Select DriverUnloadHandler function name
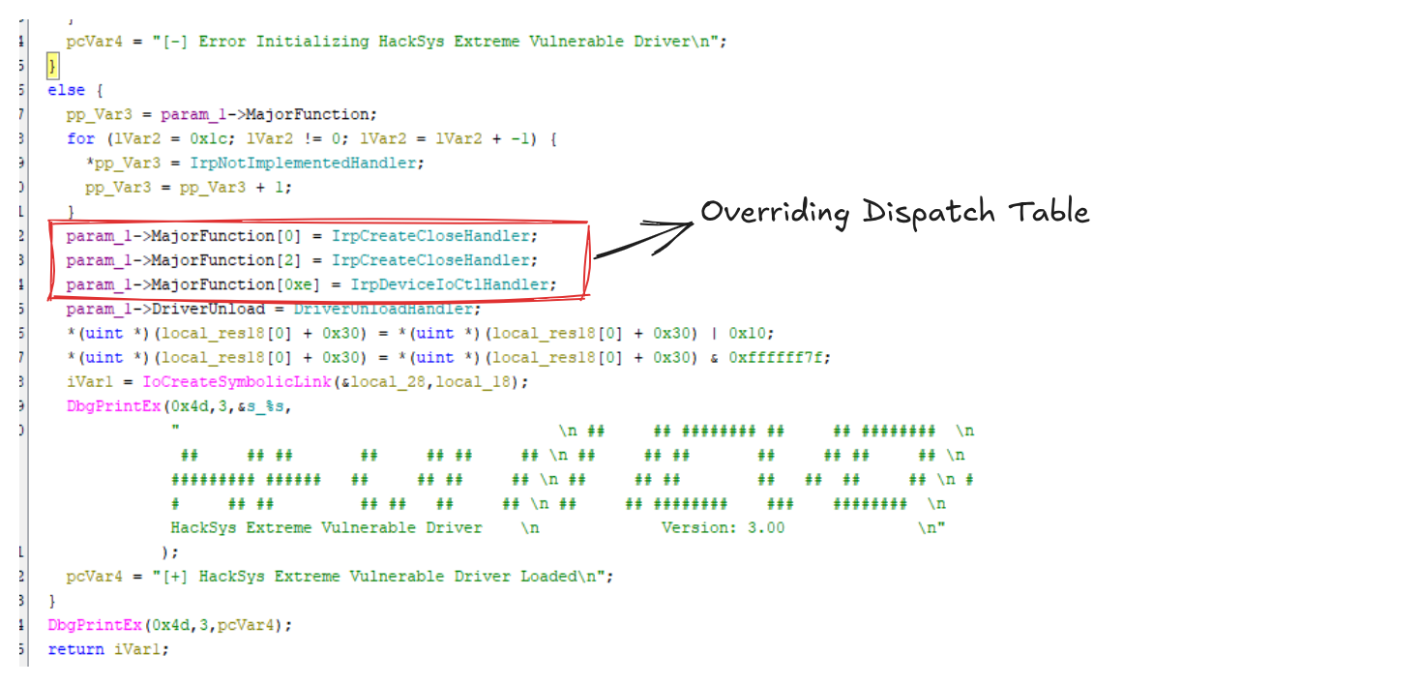This screenshot has height=685, width=1419. (x=382, y=309)
